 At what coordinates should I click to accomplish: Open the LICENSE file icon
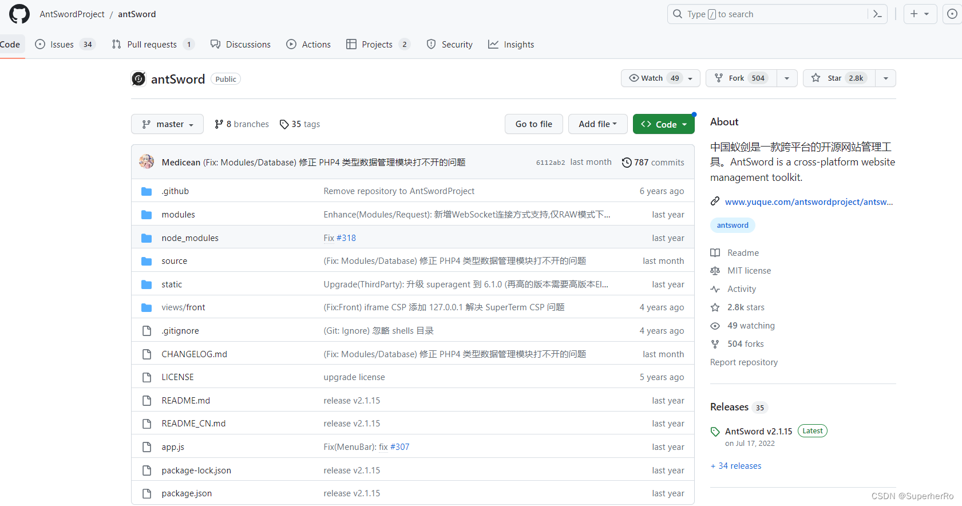pos(147,377)
